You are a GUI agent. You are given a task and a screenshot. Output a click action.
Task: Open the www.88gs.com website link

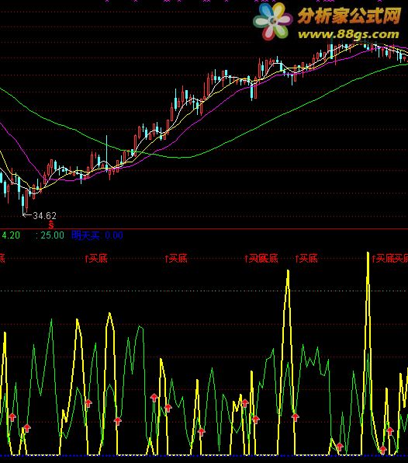pyautogui.click(x=348, y=34)
